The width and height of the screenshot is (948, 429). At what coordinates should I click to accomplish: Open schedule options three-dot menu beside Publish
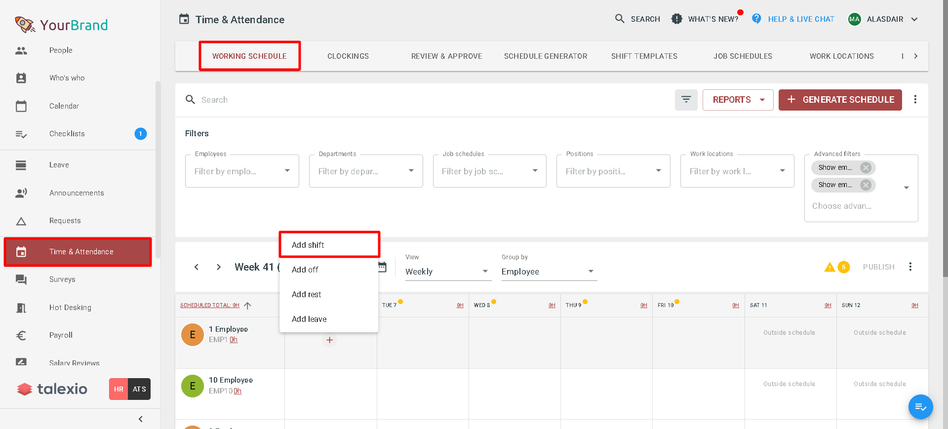(910, 267)
